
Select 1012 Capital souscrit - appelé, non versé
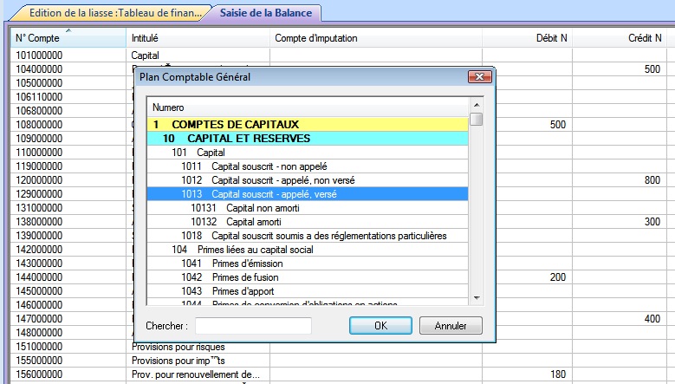coord(308,180)
